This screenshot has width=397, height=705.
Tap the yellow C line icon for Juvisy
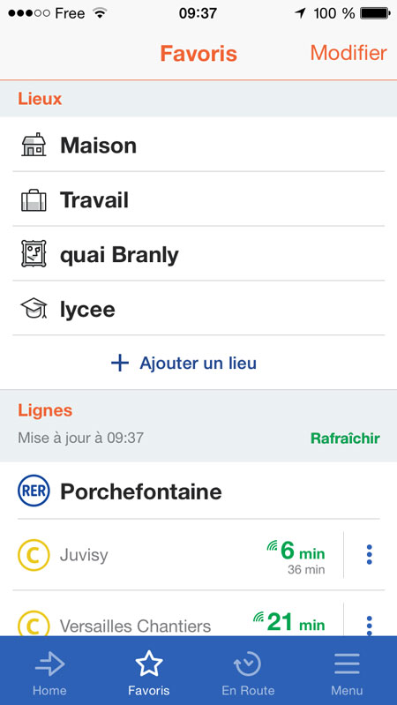coord(34,555)
